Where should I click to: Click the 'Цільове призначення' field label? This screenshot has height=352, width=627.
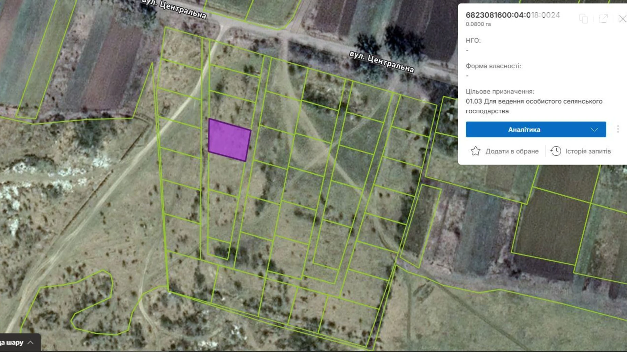(500, 91)
